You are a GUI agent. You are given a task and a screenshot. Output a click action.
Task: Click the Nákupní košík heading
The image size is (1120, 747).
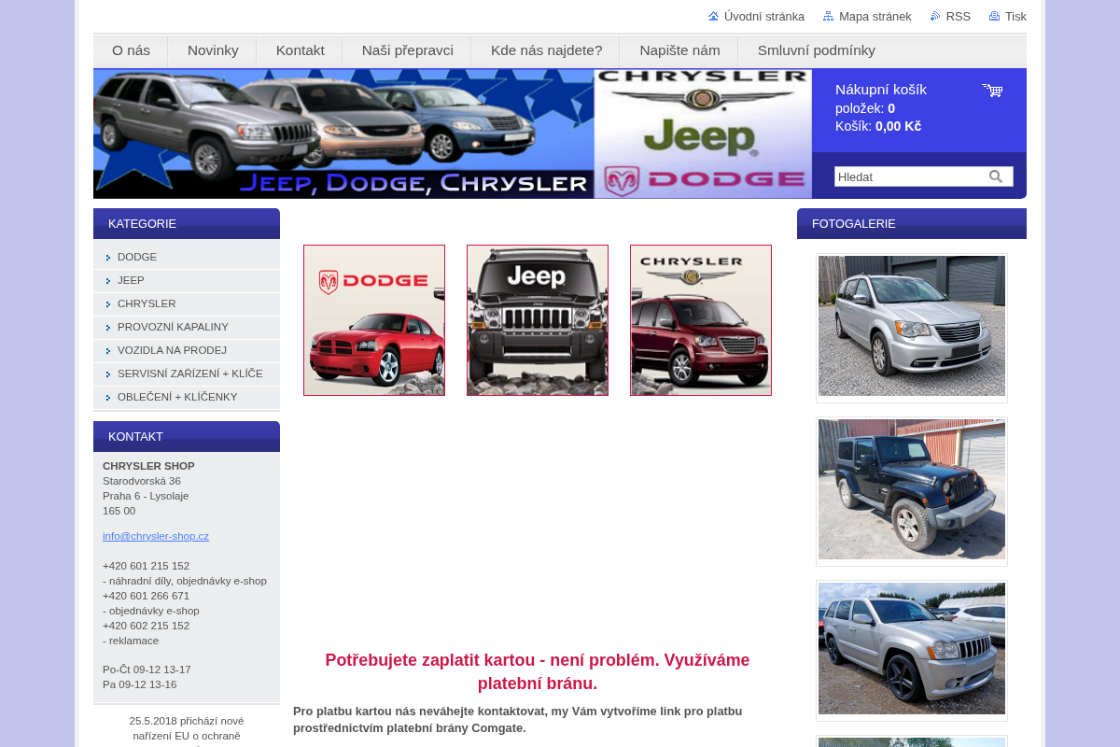[881, 90]
